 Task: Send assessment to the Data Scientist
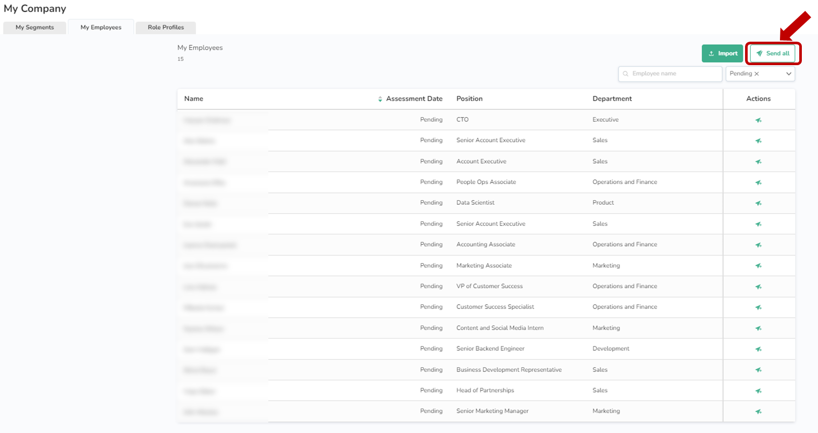[758, 203]
